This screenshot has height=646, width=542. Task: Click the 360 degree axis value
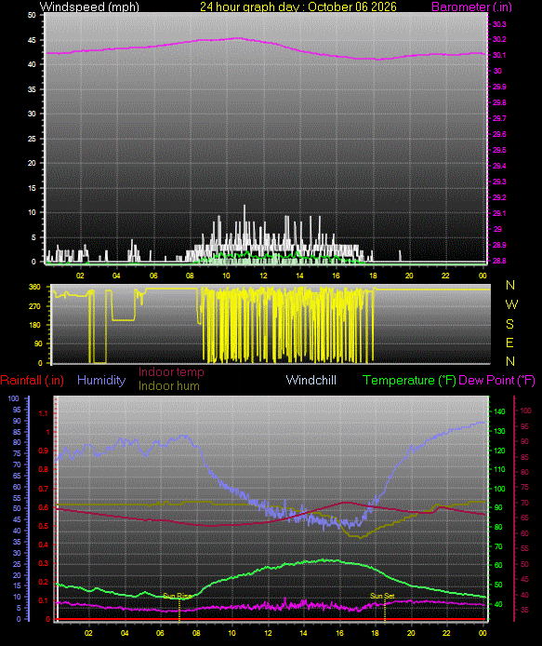[x=35, y=287]
